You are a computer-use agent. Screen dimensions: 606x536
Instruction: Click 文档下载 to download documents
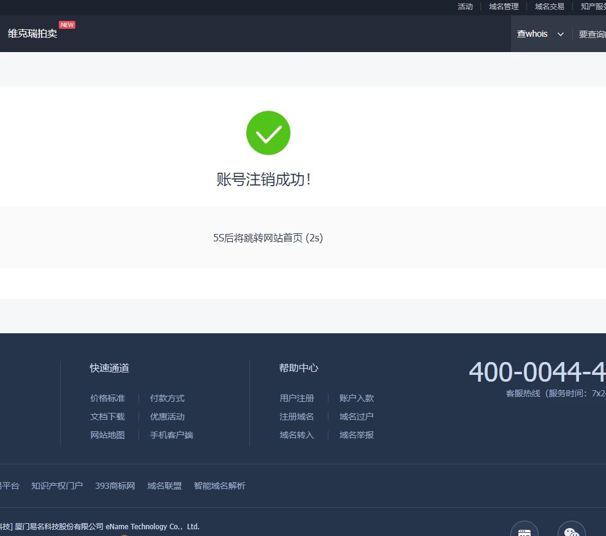coord(107,417)
